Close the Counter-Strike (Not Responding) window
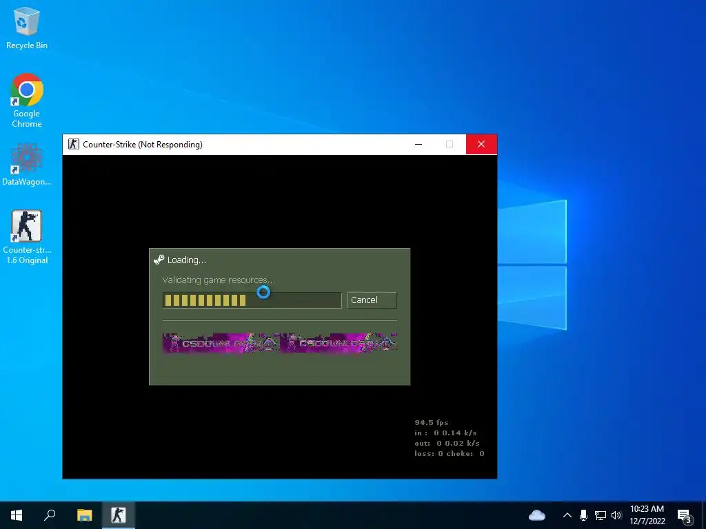The width and height of the screenshot is (706, 529). [x=481, y=145]
